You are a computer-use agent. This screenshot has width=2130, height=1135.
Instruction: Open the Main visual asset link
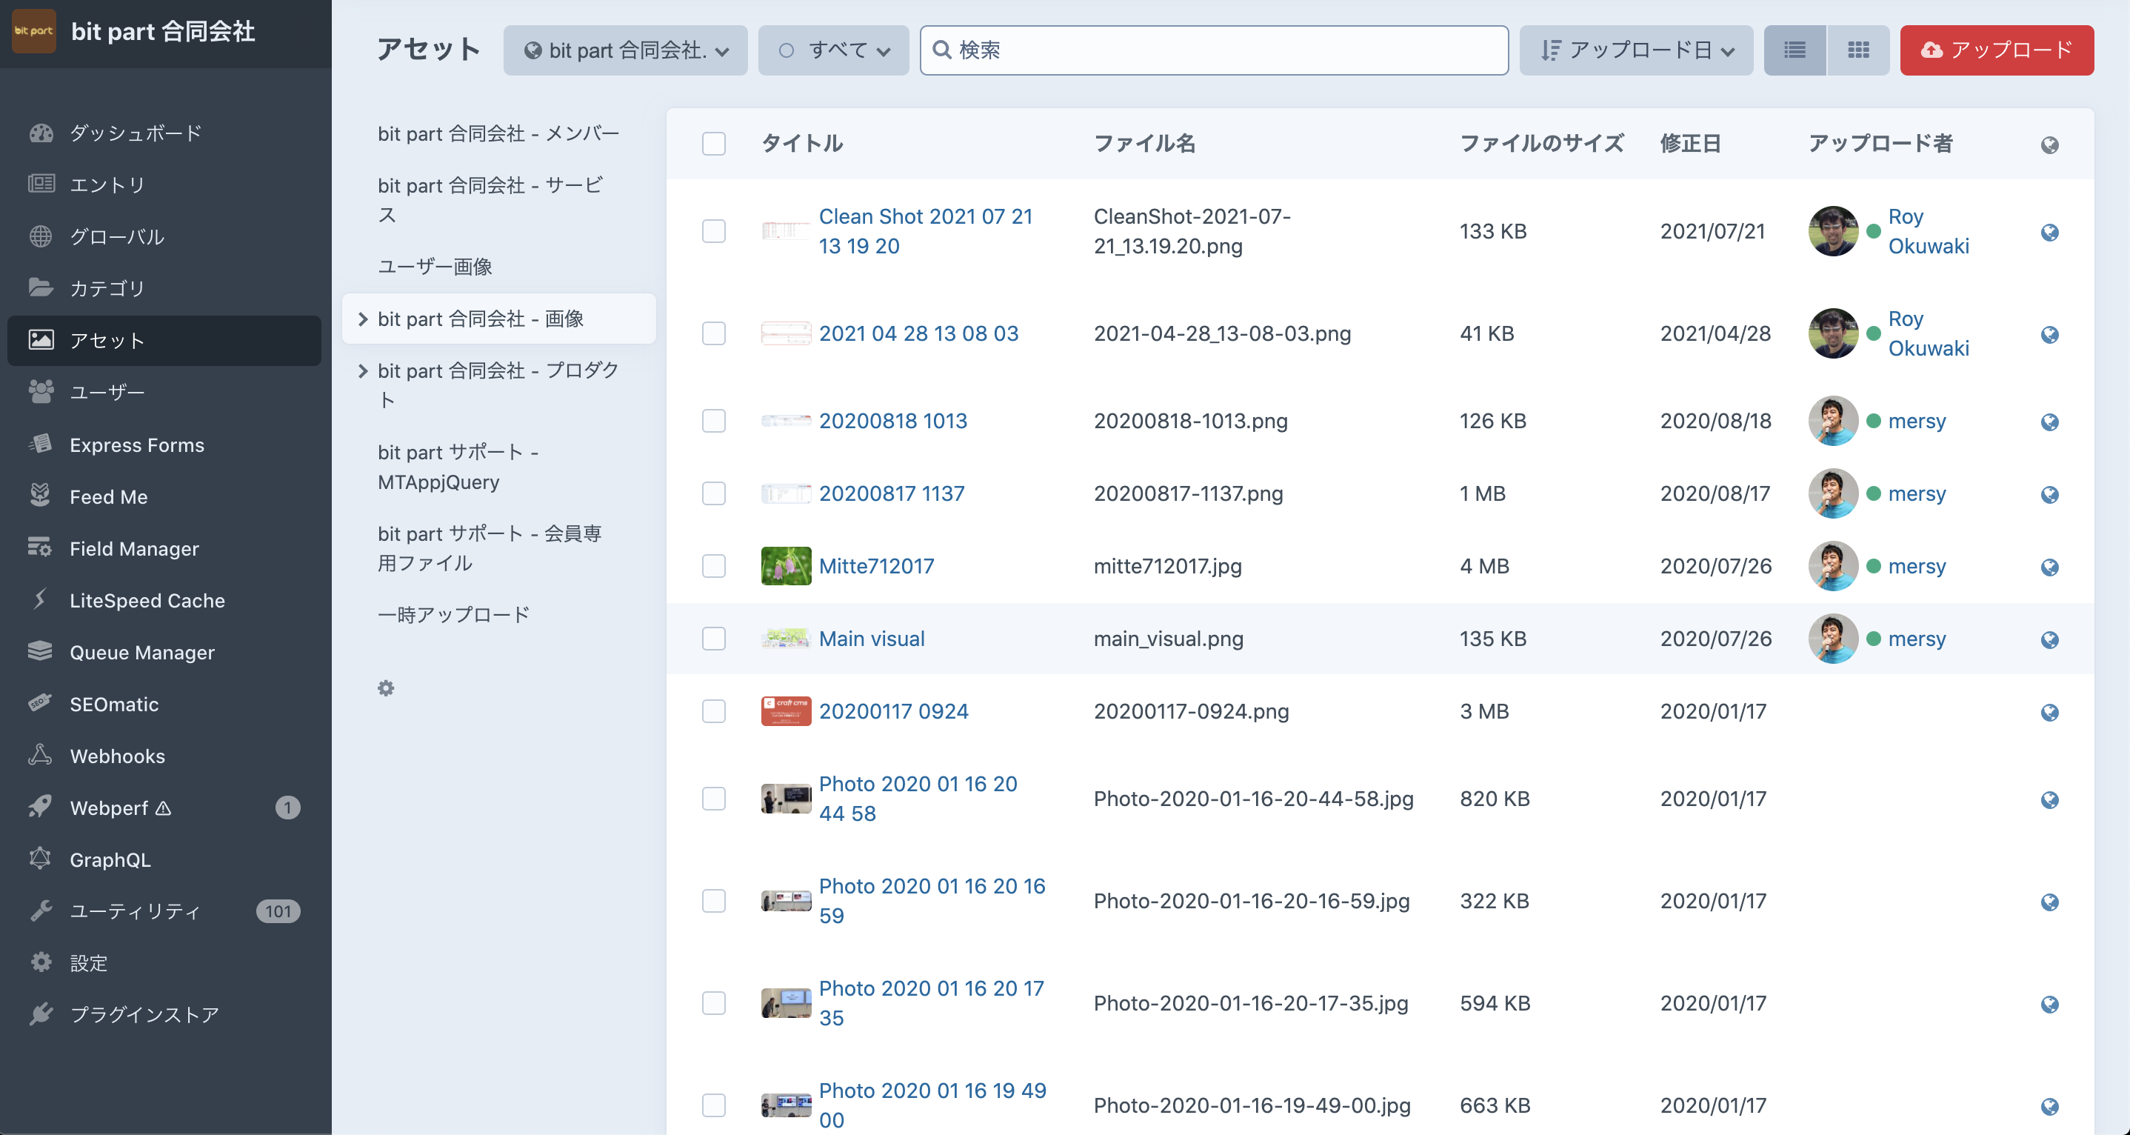point(872,639)
